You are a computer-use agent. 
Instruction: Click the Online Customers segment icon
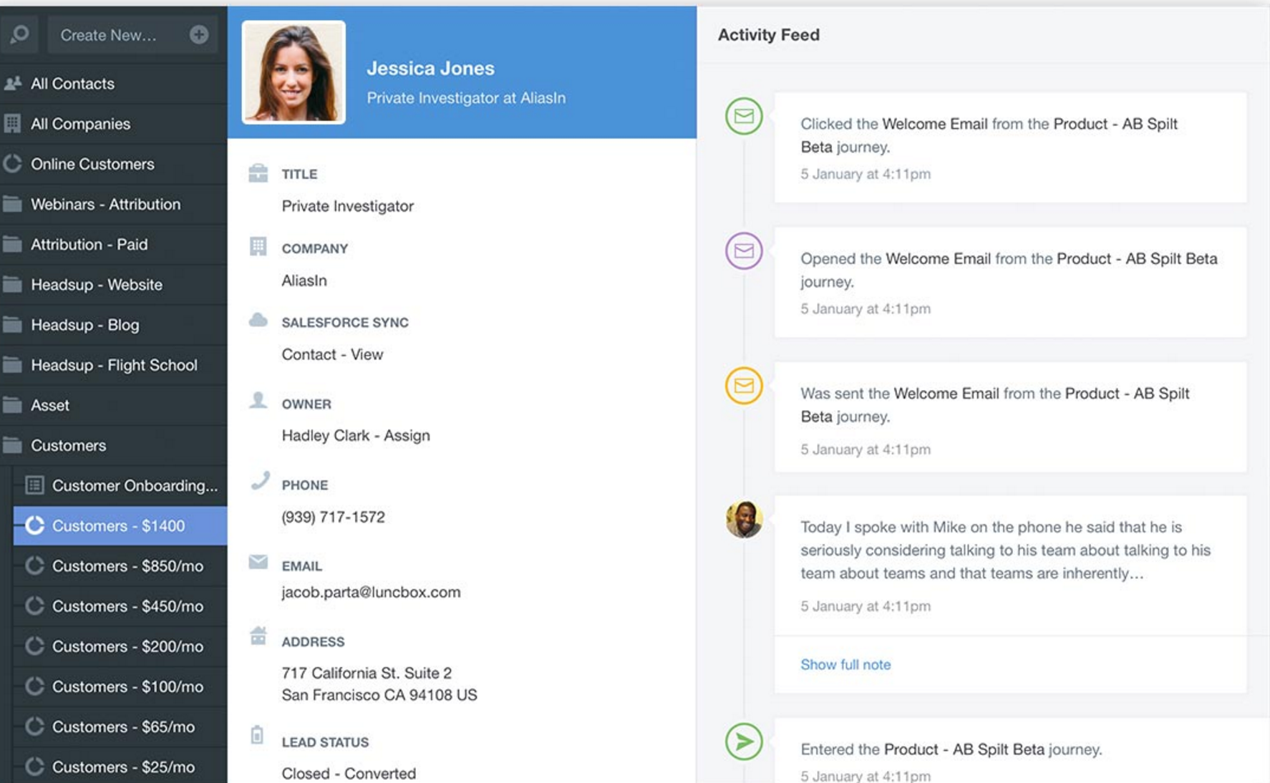click(13, 164)
